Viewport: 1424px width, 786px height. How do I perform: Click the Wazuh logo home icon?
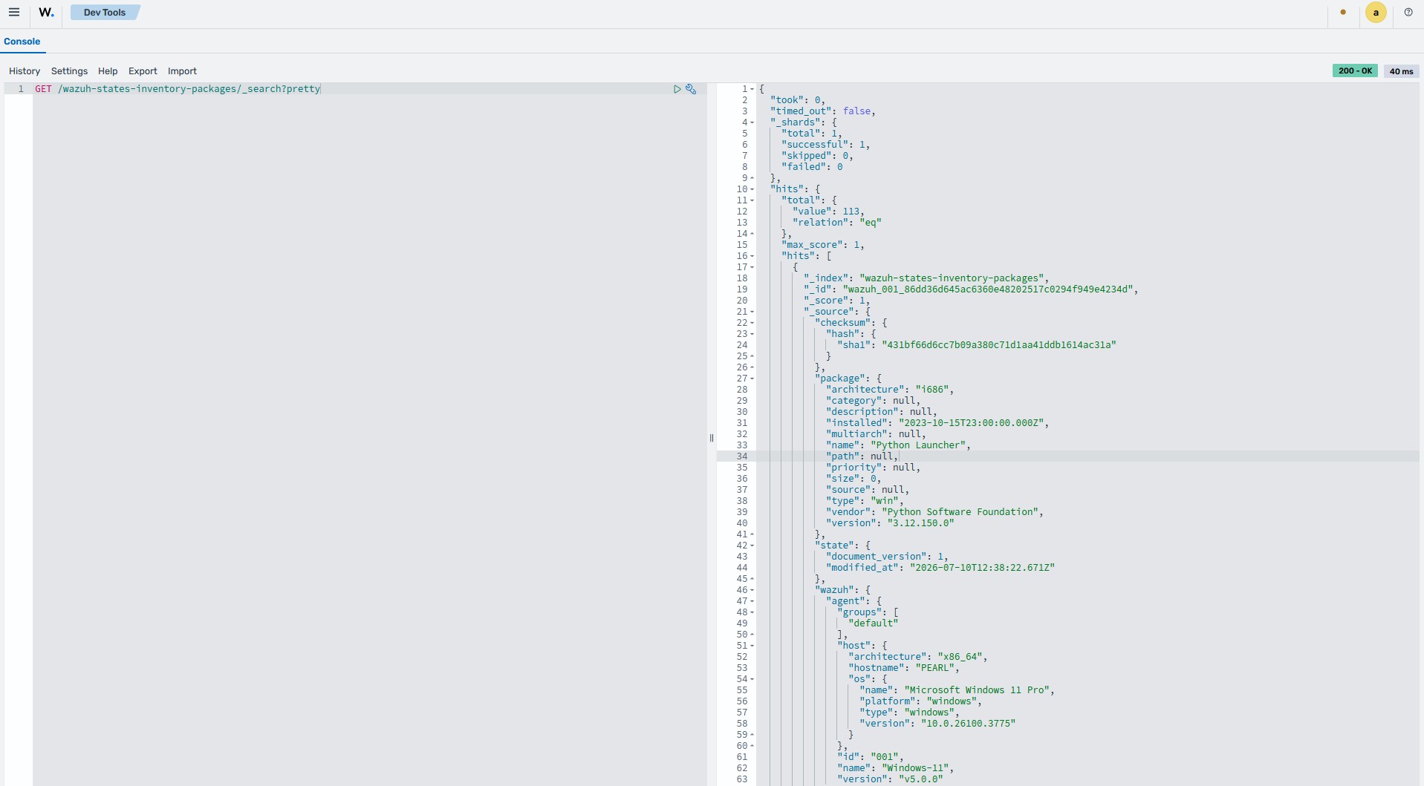tap(46, 13)
